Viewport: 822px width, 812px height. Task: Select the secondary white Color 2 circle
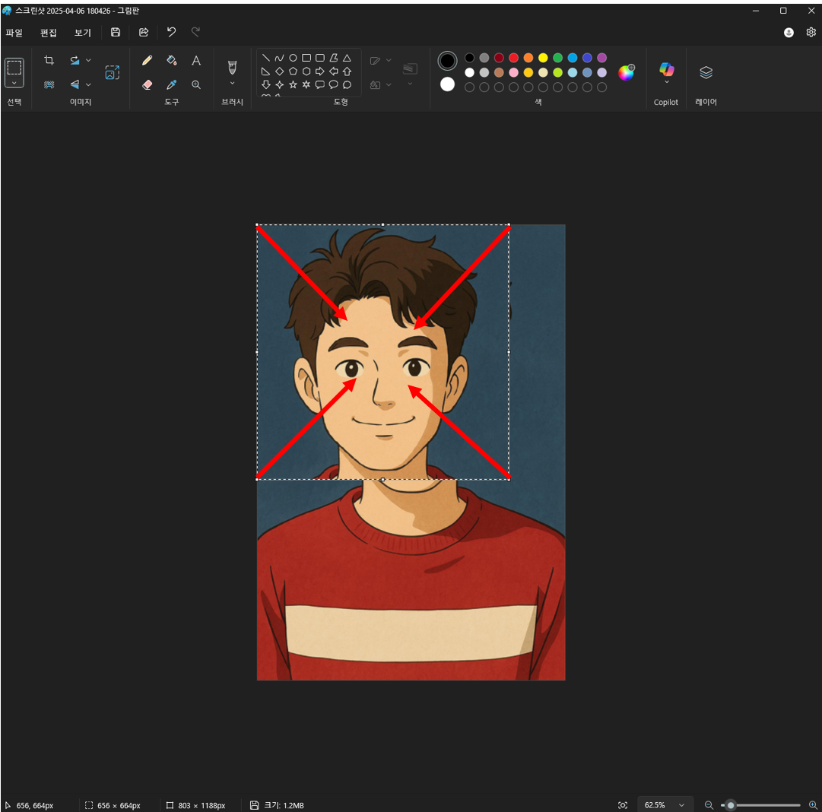point(448,84)
